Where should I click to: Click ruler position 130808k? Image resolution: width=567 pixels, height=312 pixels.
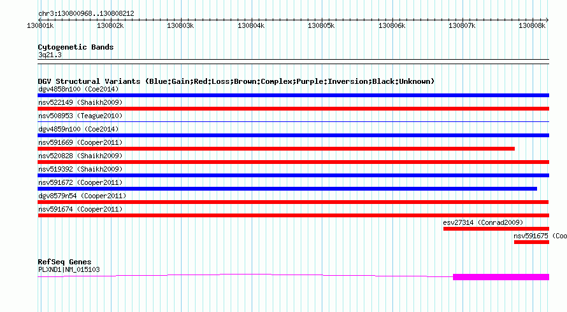click(x=532, y=25)
